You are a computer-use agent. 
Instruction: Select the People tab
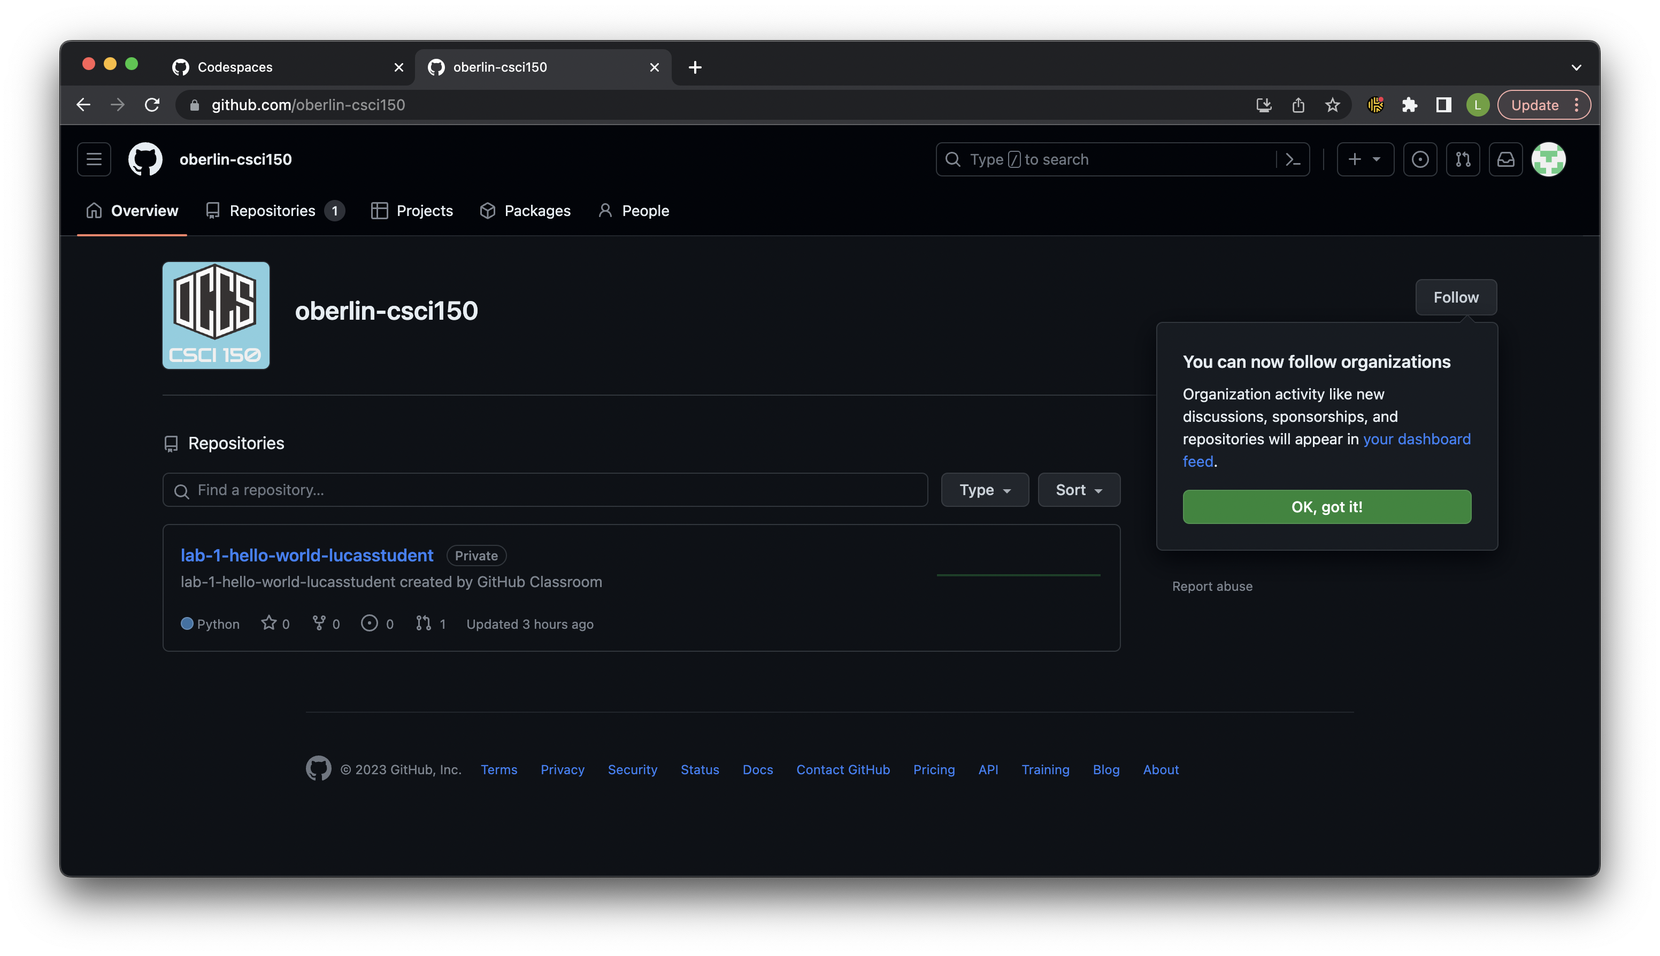tap(633, 211)
